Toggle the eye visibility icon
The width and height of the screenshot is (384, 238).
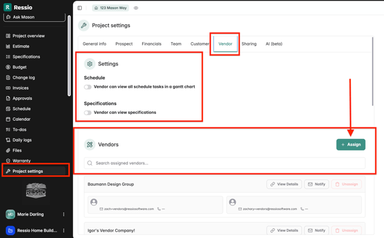point(136,8)
